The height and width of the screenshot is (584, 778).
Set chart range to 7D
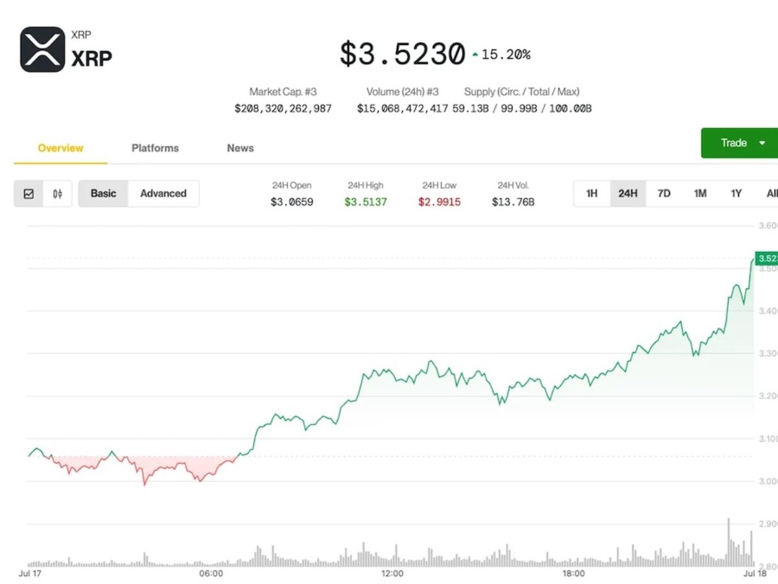664,193
